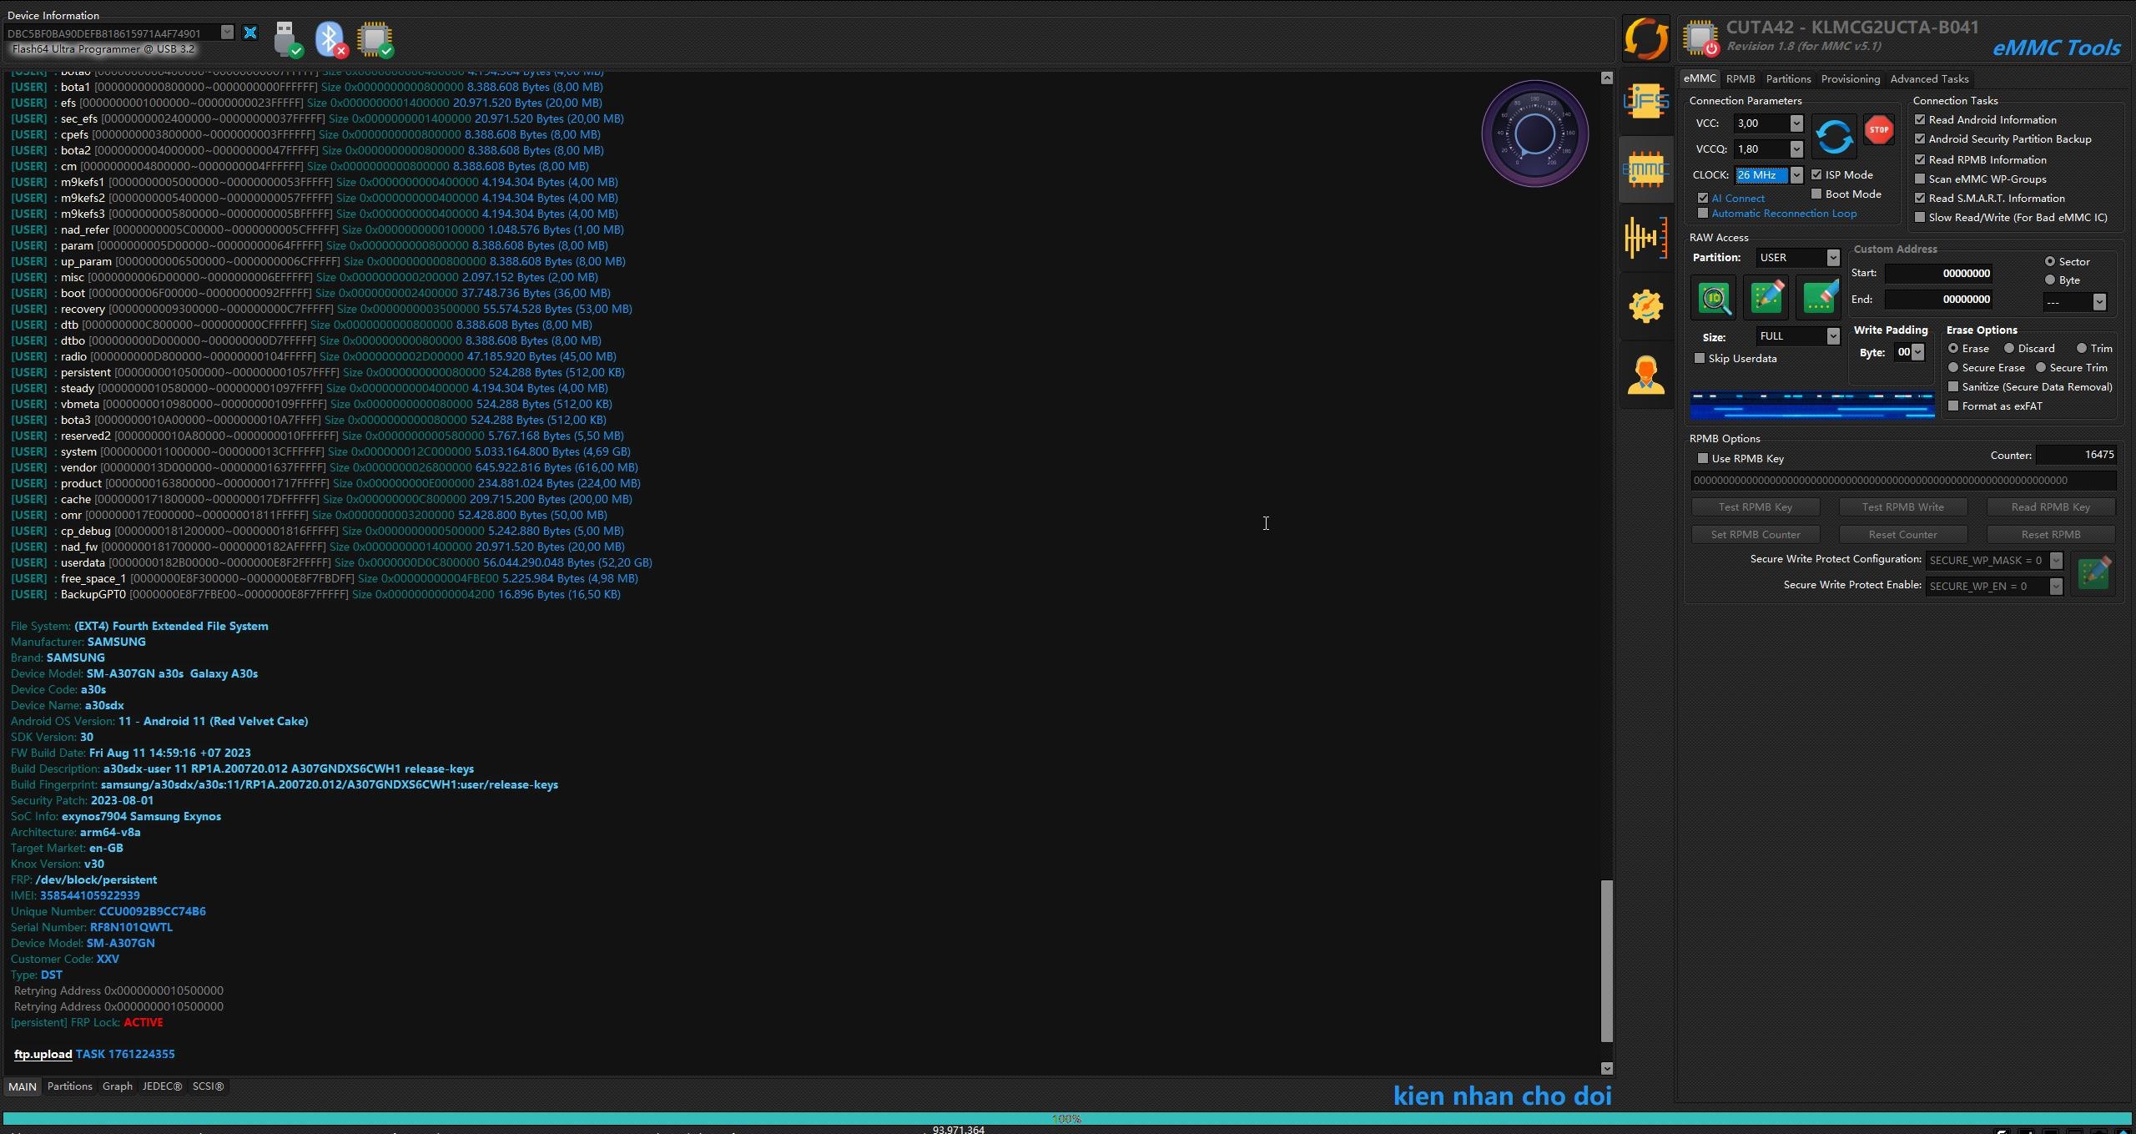Click the erase partition eraser icon
Image resolution: width=2136 pixels, height=1134 pixels.
coord(1819,298)
